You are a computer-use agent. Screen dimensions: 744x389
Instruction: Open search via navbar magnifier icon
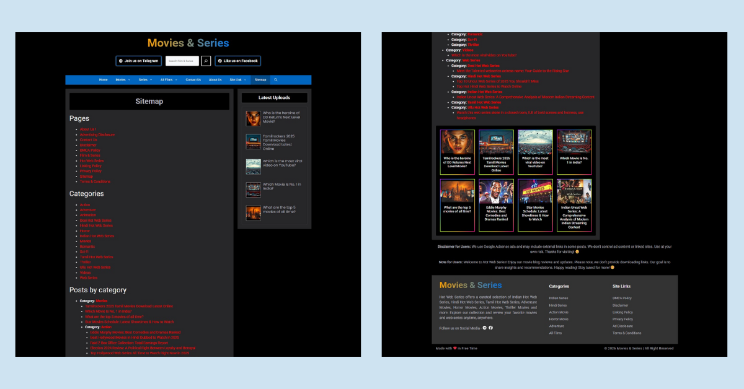tap(276, 80)
